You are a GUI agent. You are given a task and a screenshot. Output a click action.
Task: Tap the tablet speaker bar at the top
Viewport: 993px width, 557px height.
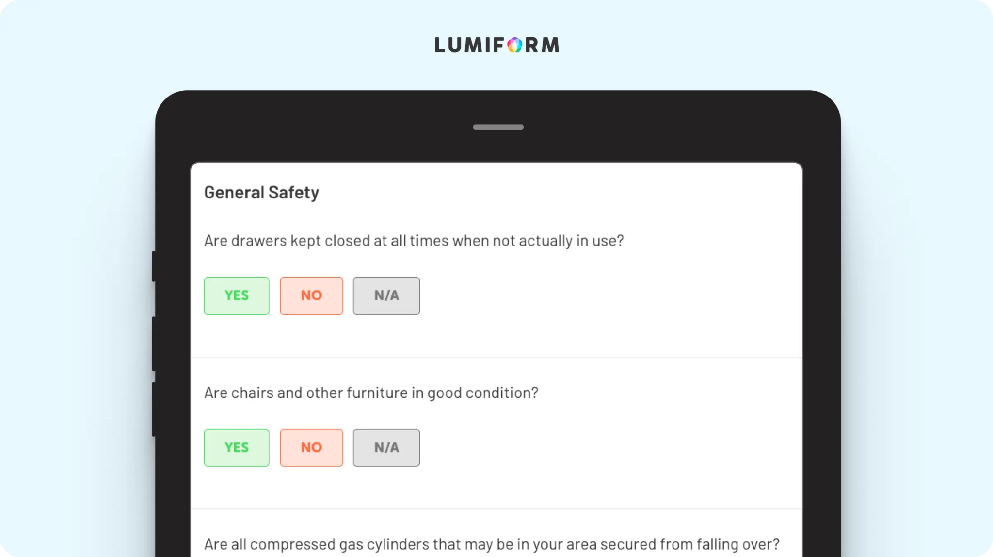click(498, 127)
